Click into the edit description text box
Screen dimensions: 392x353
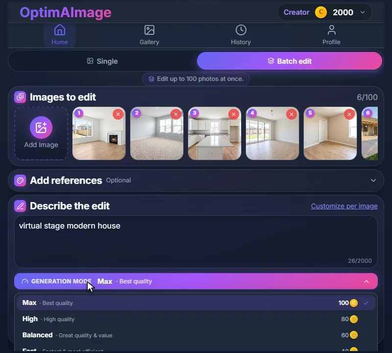196,242
